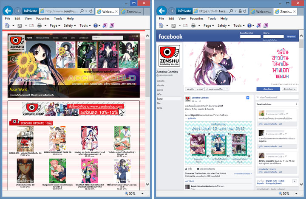Viewport: 306px width, 199px height.
Task: Click Home in zenshu site navigation
Action: [x=29, y=38]
